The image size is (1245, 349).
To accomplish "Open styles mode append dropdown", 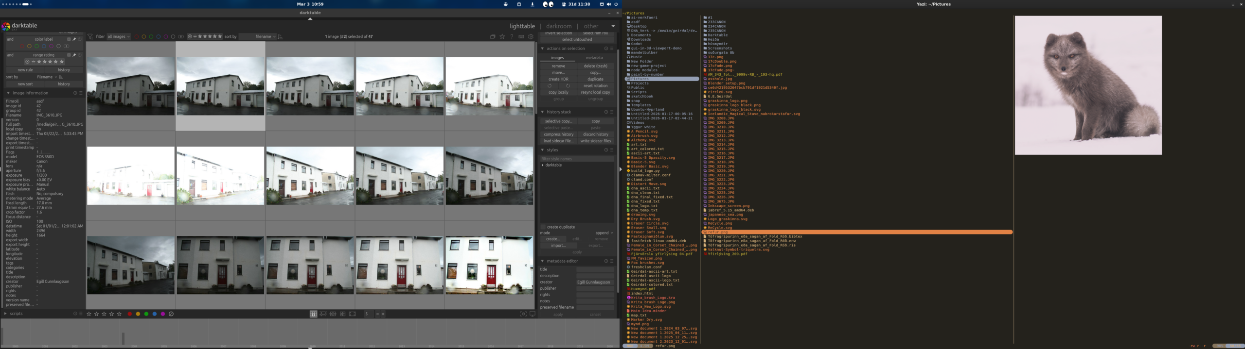I will click(x=604, y=233).
